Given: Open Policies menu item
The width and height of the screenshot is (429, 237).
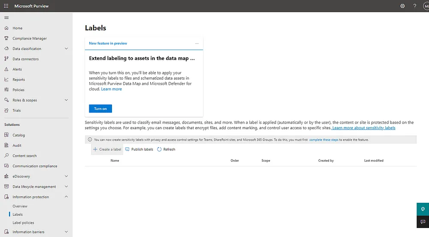Looking at the screenshot, I should (18, 90).
